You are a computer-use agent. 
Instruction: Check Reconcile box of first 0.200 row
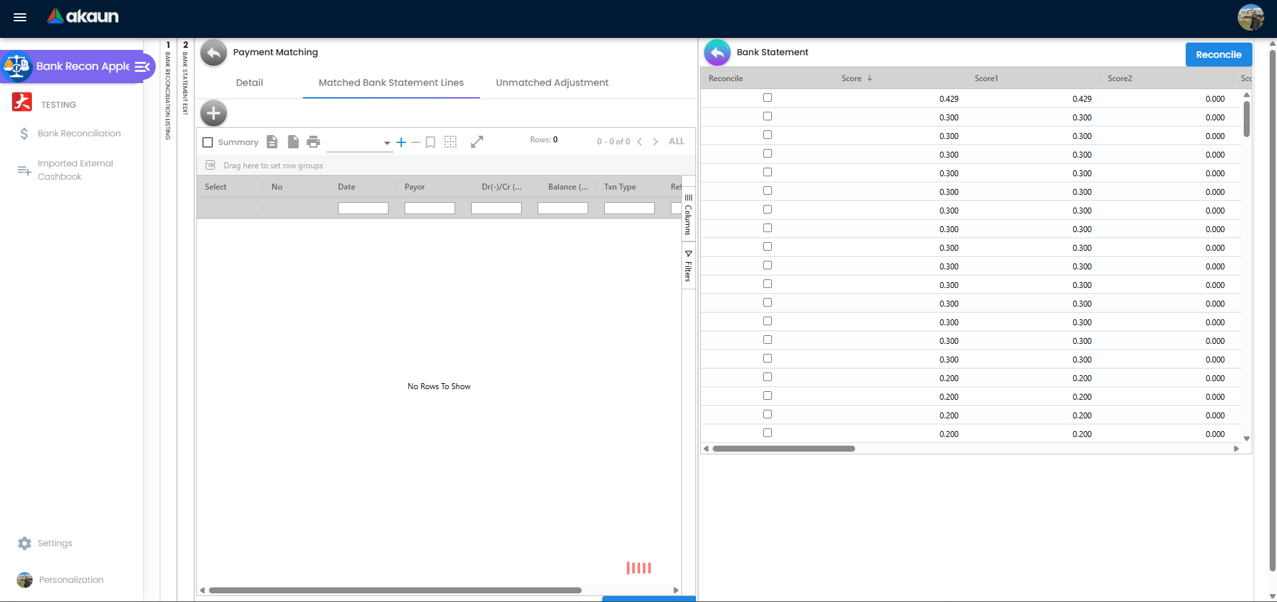[767, 377]
